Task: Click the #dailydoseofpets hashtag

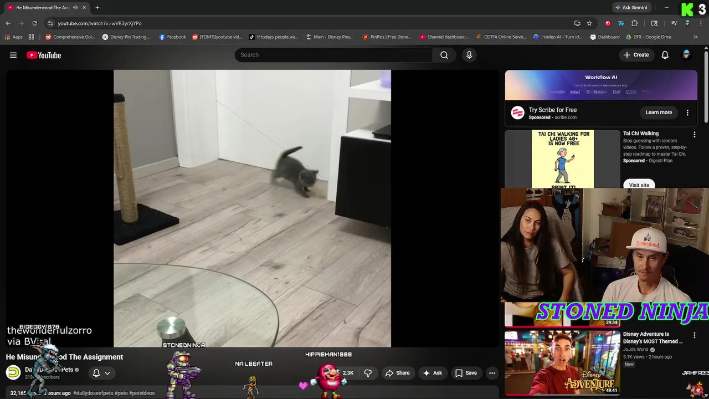Action: (x=93, y=393)
